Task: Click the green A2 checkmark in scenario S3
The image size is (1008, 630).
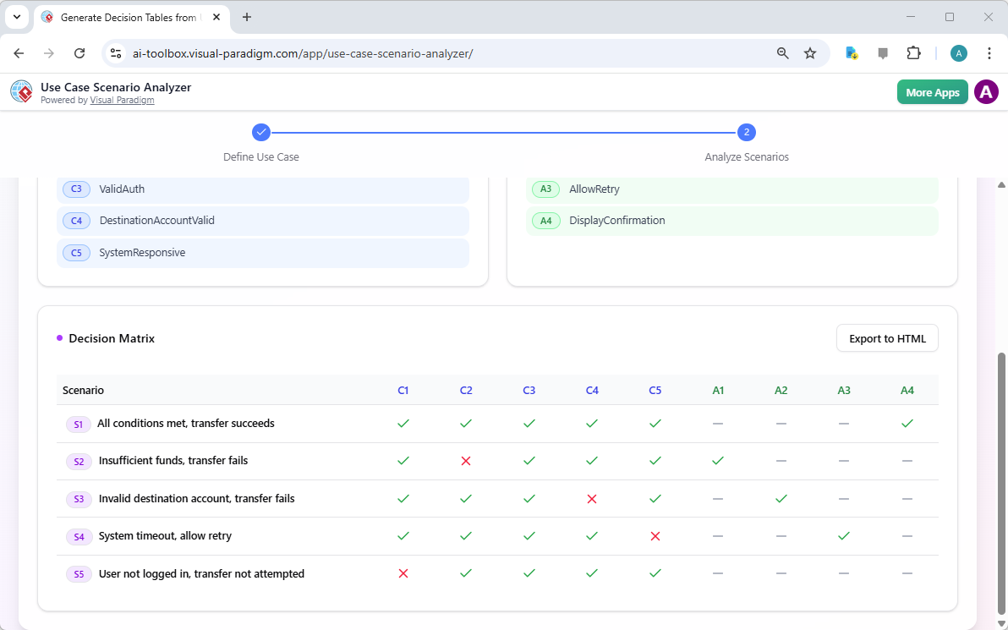Action: [781, 498]
